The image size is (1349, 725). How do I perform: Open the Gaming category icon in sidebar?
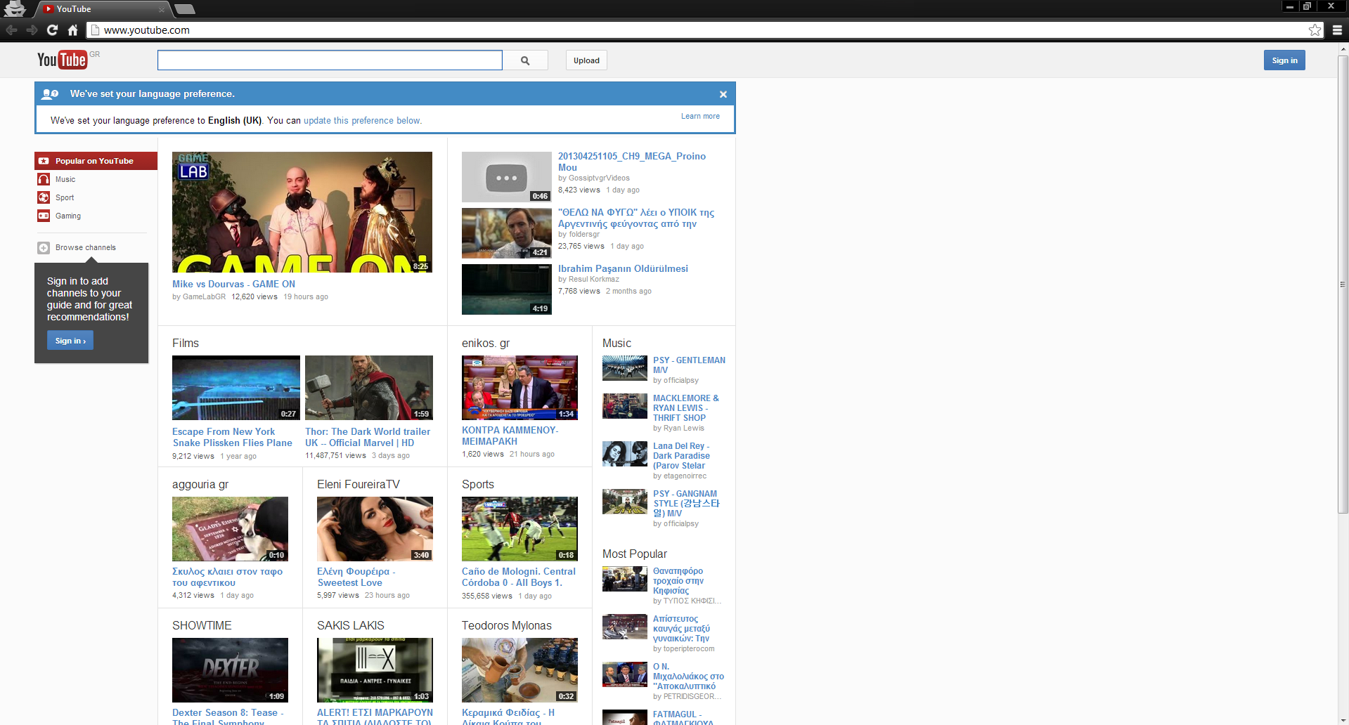pyautogui.click(x=44, y=216)
